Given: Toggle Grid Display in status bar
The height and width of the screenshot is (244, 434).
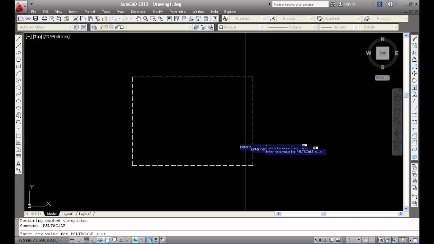Looking at the screenshot, I should [86, 240].
